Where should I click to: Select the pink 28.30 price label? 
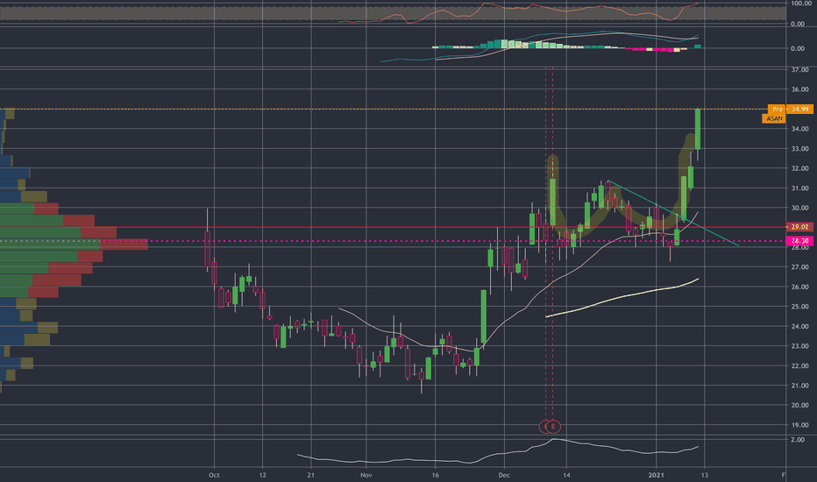[x=799, y=241]
